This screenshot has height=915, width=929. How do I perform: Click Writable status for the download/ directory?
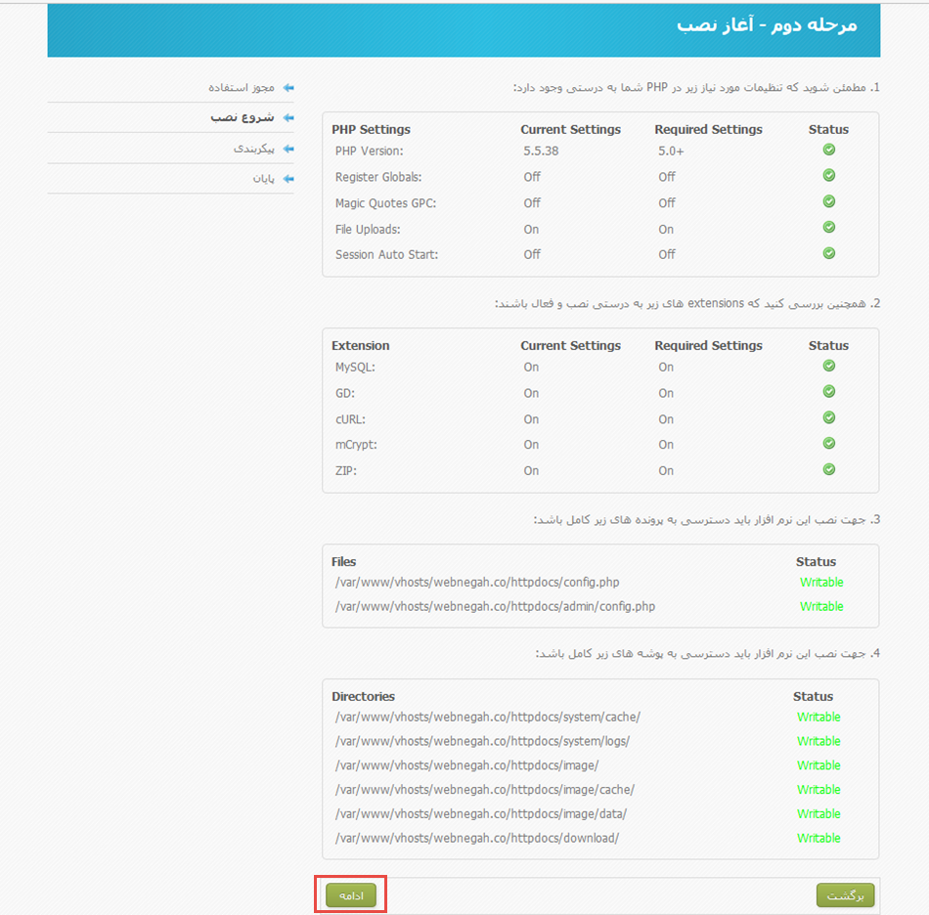(x=818, y=839)
